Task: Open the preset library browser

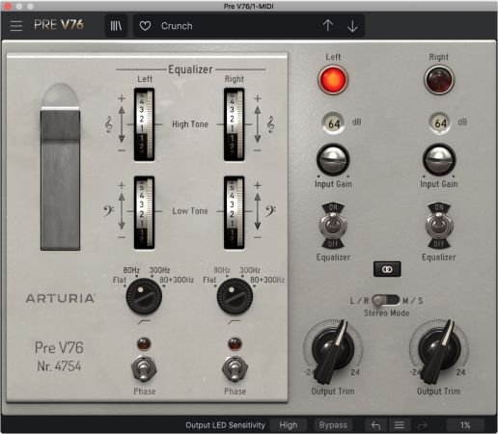Action: 116,26
